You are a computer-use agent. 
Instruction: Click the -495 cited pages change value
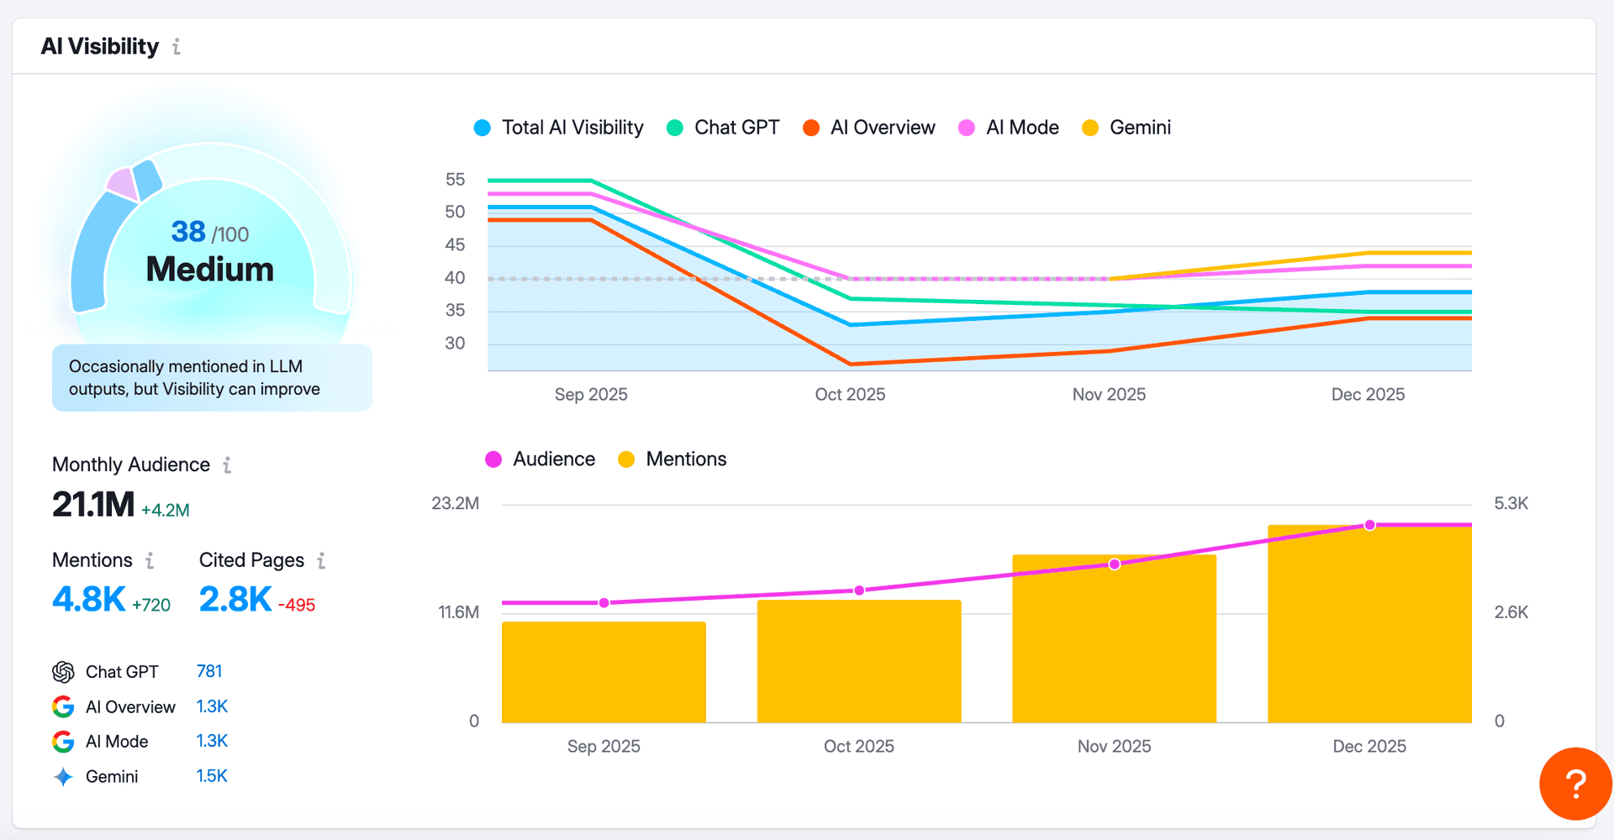click(297, 606)
